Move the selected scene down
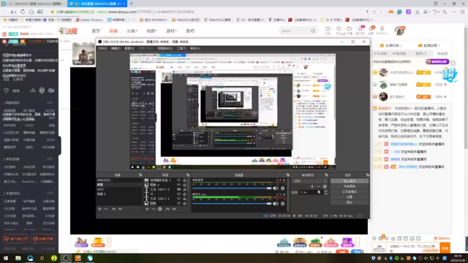This screenshot has width=468, height=263. click(121, 209)
